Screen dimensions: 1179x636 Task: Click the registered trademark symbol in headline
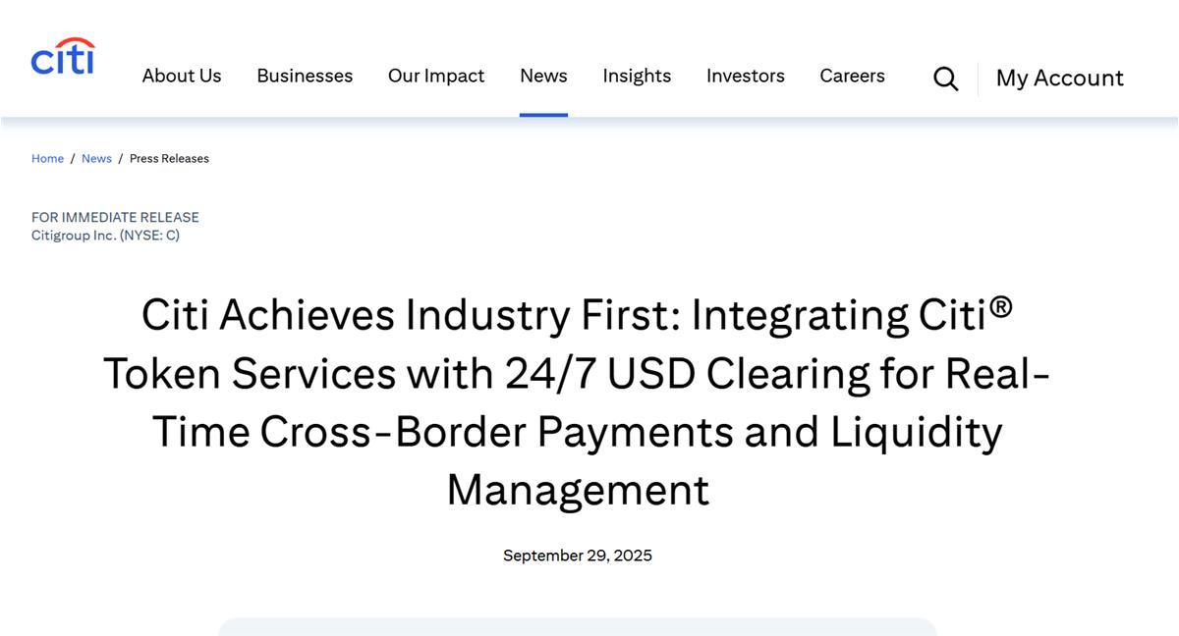pyautogui.click(x=1000, y=306)
